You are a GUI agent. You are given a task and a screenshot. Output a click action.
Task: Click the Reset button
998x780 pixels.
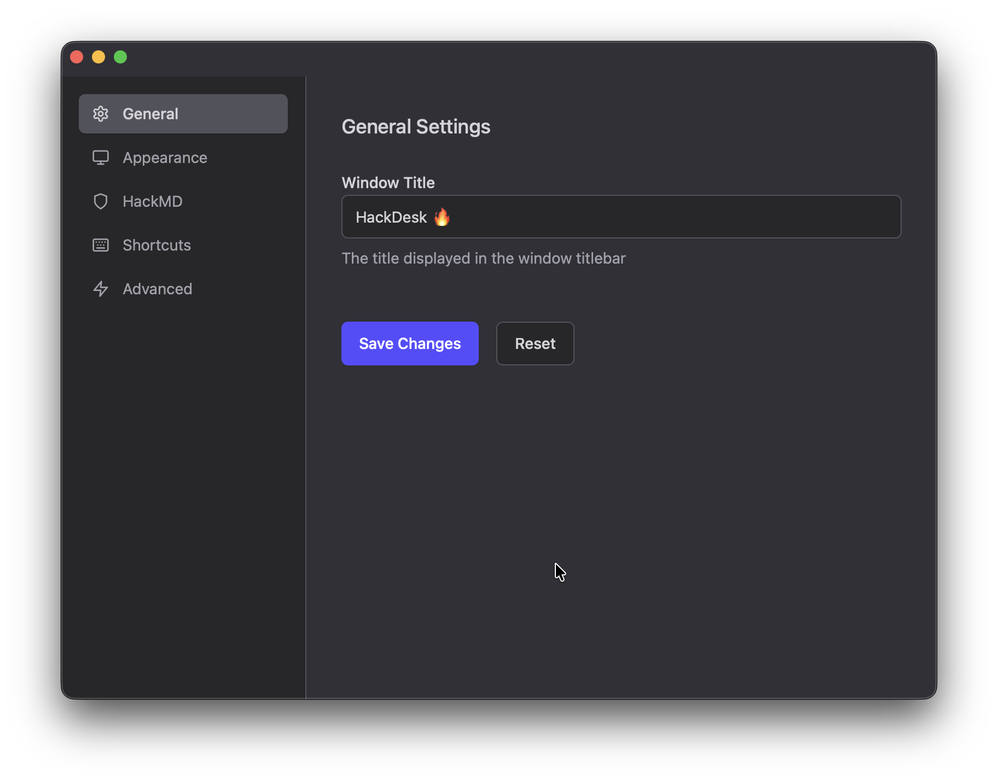(x=535, y=344)
